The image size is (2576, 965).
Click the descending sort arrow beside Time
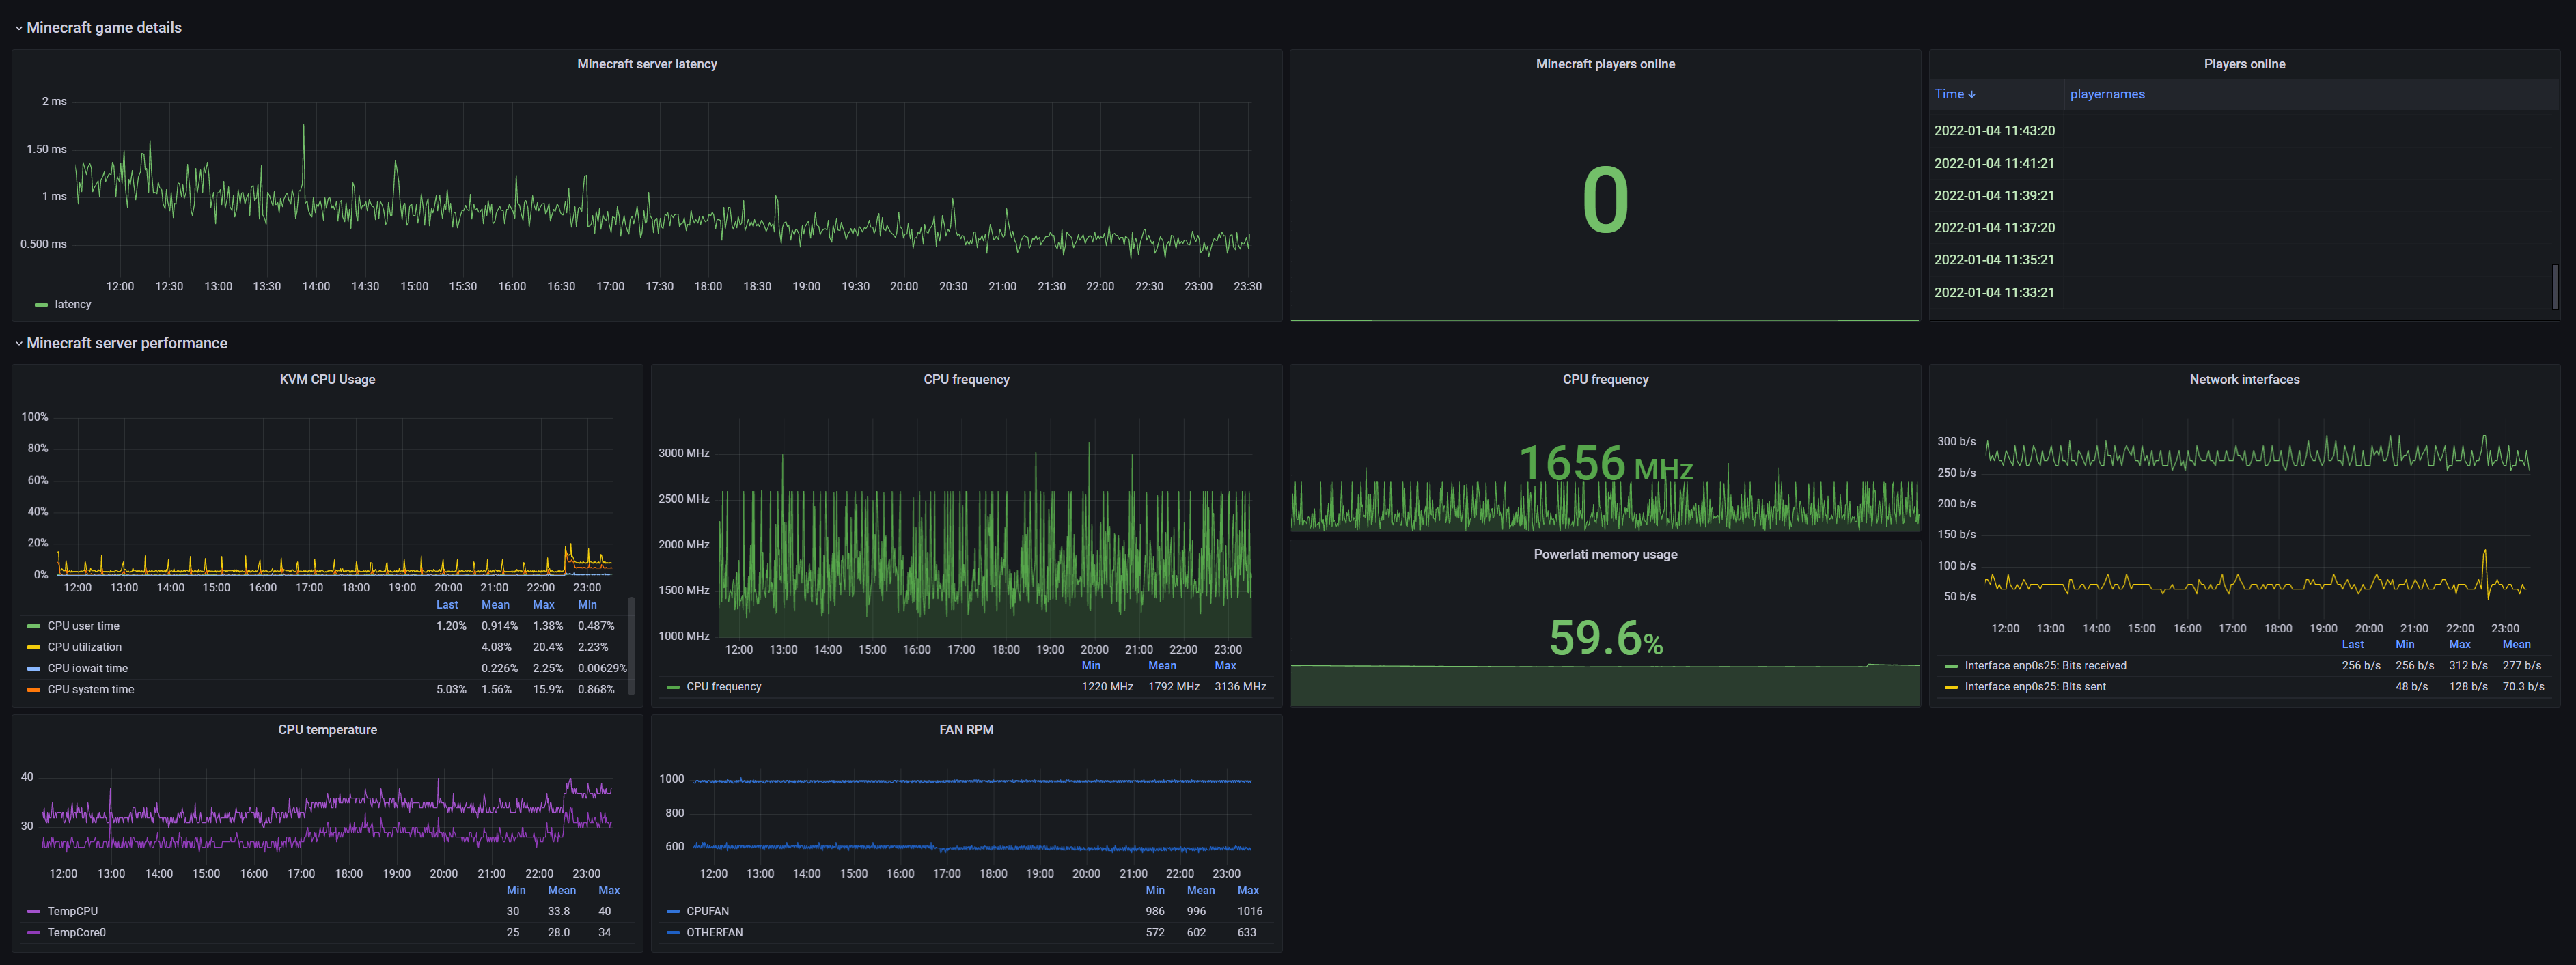pyautogui.click(x=1971, y=95)
